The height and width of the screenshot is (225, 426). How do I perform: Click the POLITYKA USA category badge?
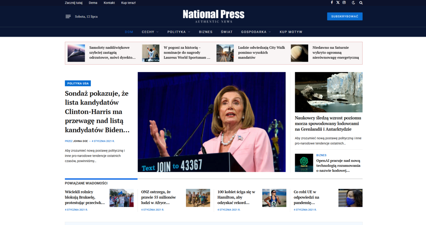(x=78, y=83)
